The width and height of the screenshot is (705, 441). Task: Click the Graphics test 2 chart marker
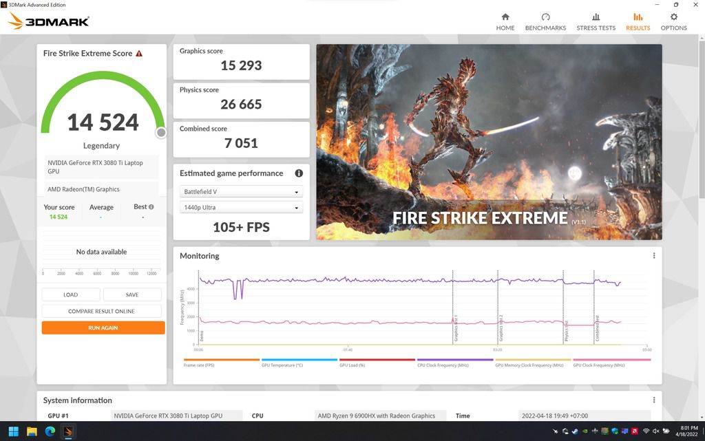coord(501,329)
